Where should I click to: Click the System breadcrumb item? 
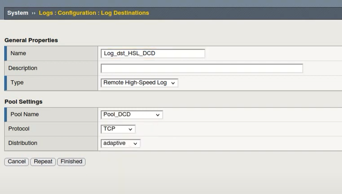pos(17,13)
